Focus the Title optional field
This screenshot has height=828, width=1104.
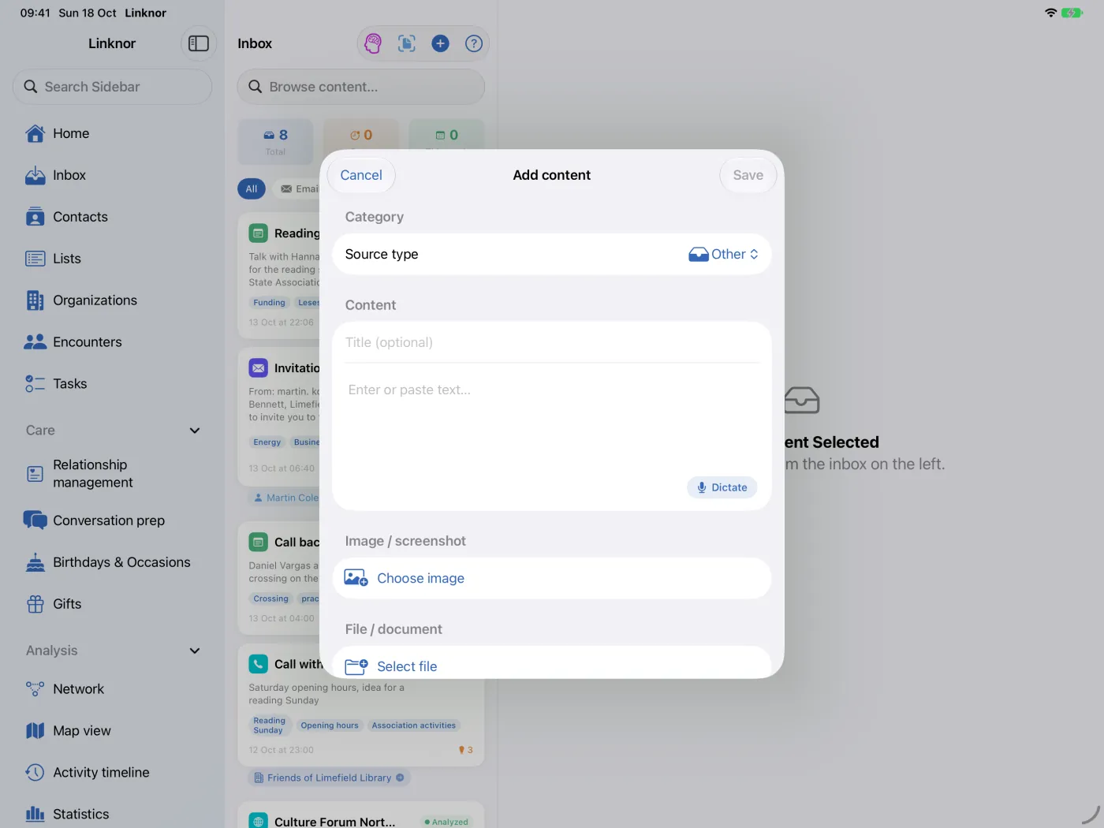pos(551,342)
